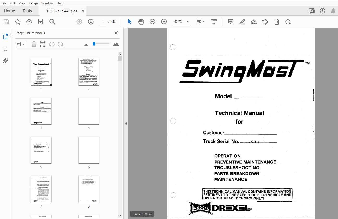Close the Page Thumbnails panel
Viewport: 338px width, 219px height.
[116, 33]
